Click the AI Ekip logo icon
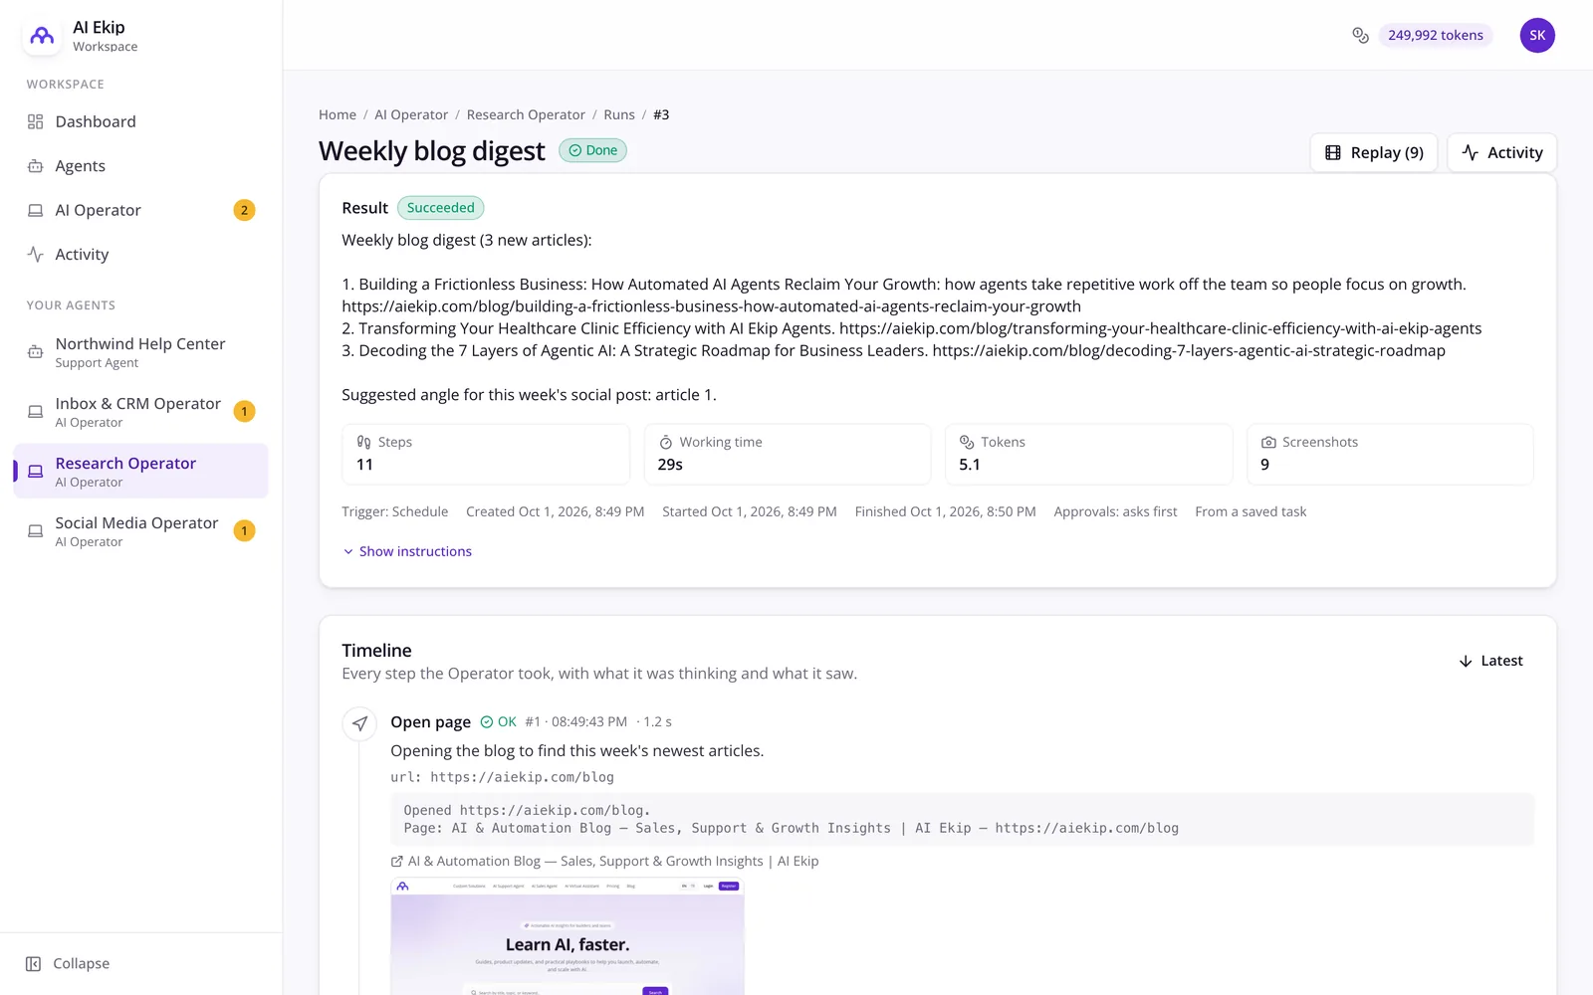 coord(42,36)
